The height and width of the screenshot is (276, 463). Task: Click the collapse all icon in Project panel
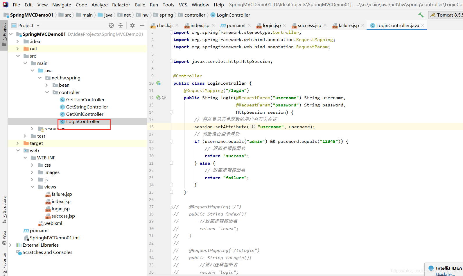point(121,25)
